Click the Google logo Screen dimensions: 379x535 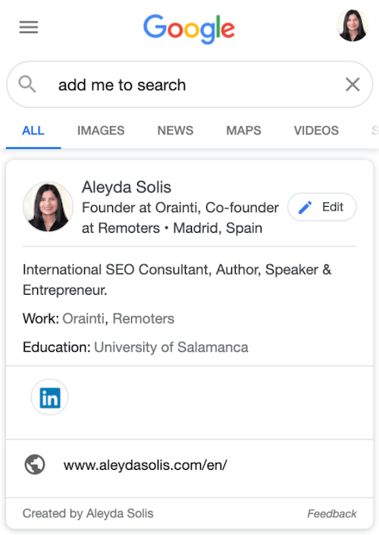pyautogui.click(x=189, y=29)
